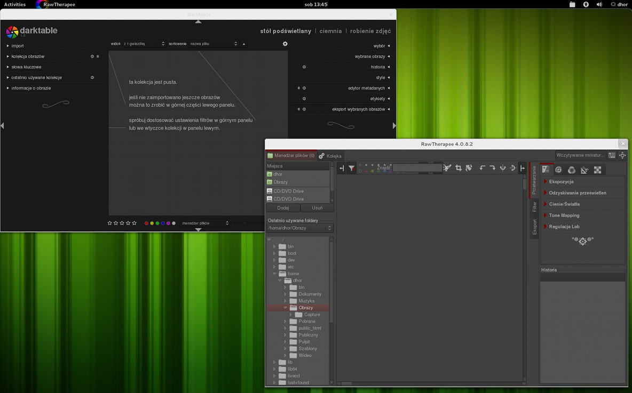
Task: Set five-star rating in darktable
Action: pyautogui.click(x=134, y=223)
